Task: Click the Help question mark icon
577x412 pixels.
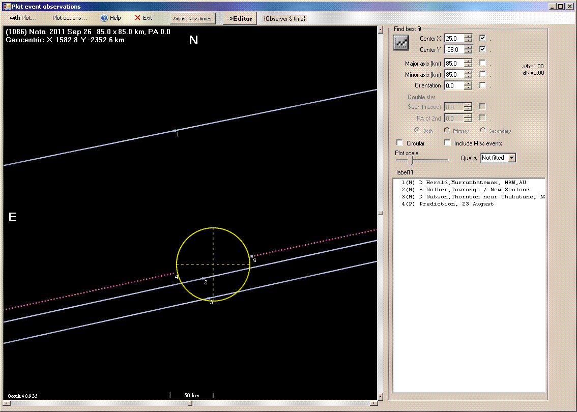Action: pyautogui.click(x=104, y=18)
